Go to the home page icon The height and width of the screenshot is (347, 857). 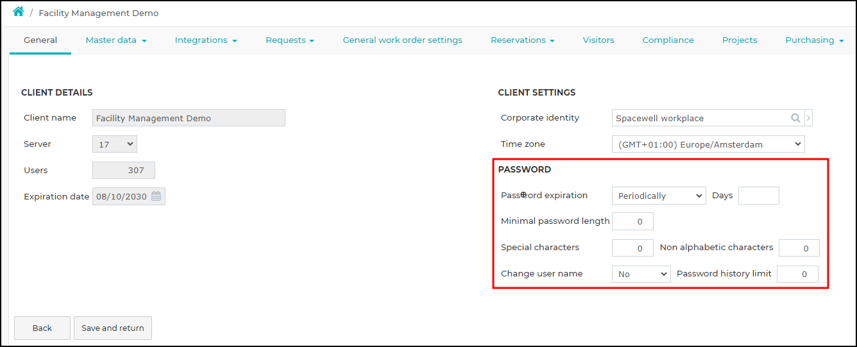pyautogui.click(x=18, y=12)
